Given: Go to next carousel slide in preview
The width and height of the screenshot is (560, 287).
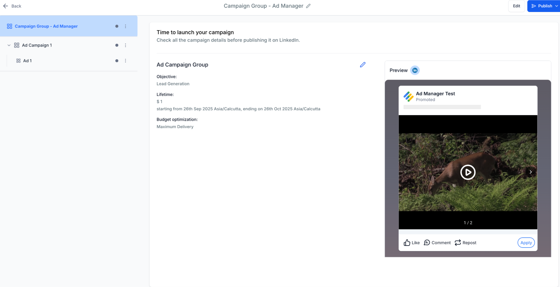Looking at the screenshot, I should click(531, 172).
